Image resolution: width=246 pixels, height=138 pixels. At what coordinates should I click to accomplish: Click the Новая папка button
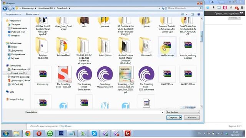coord(32,14)
